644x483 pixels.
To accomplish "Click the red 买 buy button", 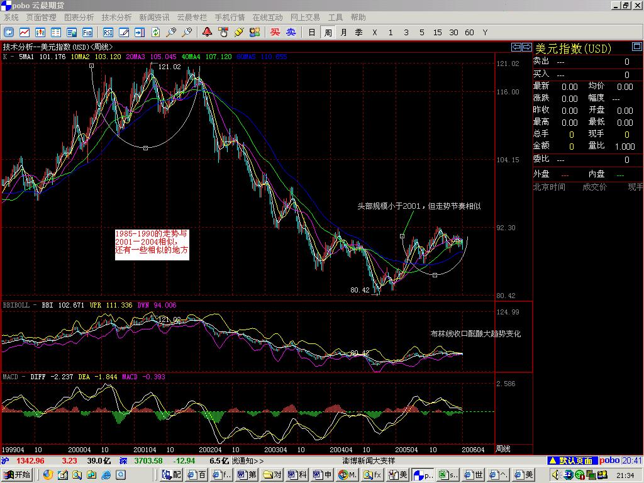I will [x=275, y=32].
